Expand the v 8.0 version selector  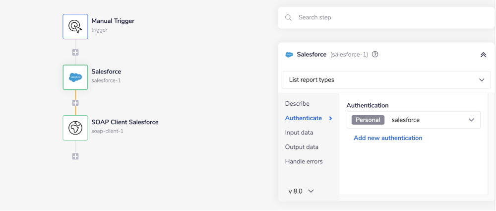[x=301, y=191]
